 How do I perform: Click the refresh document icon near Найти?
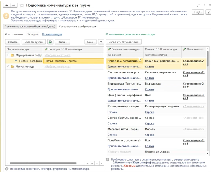coord(50,42)
